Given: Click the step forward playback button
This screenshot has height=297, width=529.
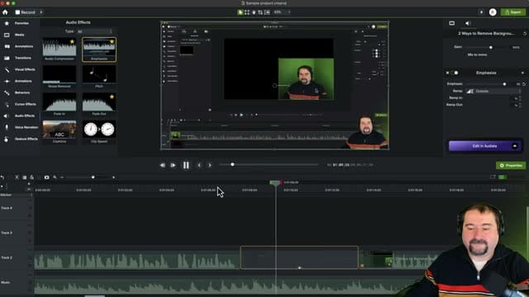Looking at the screenshot, I should pos(173,165).
